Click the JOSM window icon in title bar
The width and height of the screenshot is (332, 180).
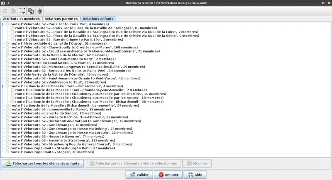pyautogui.click(x=3, y=3)
